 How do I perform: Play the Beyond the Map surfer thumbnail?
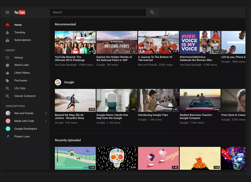coord(75,100)
